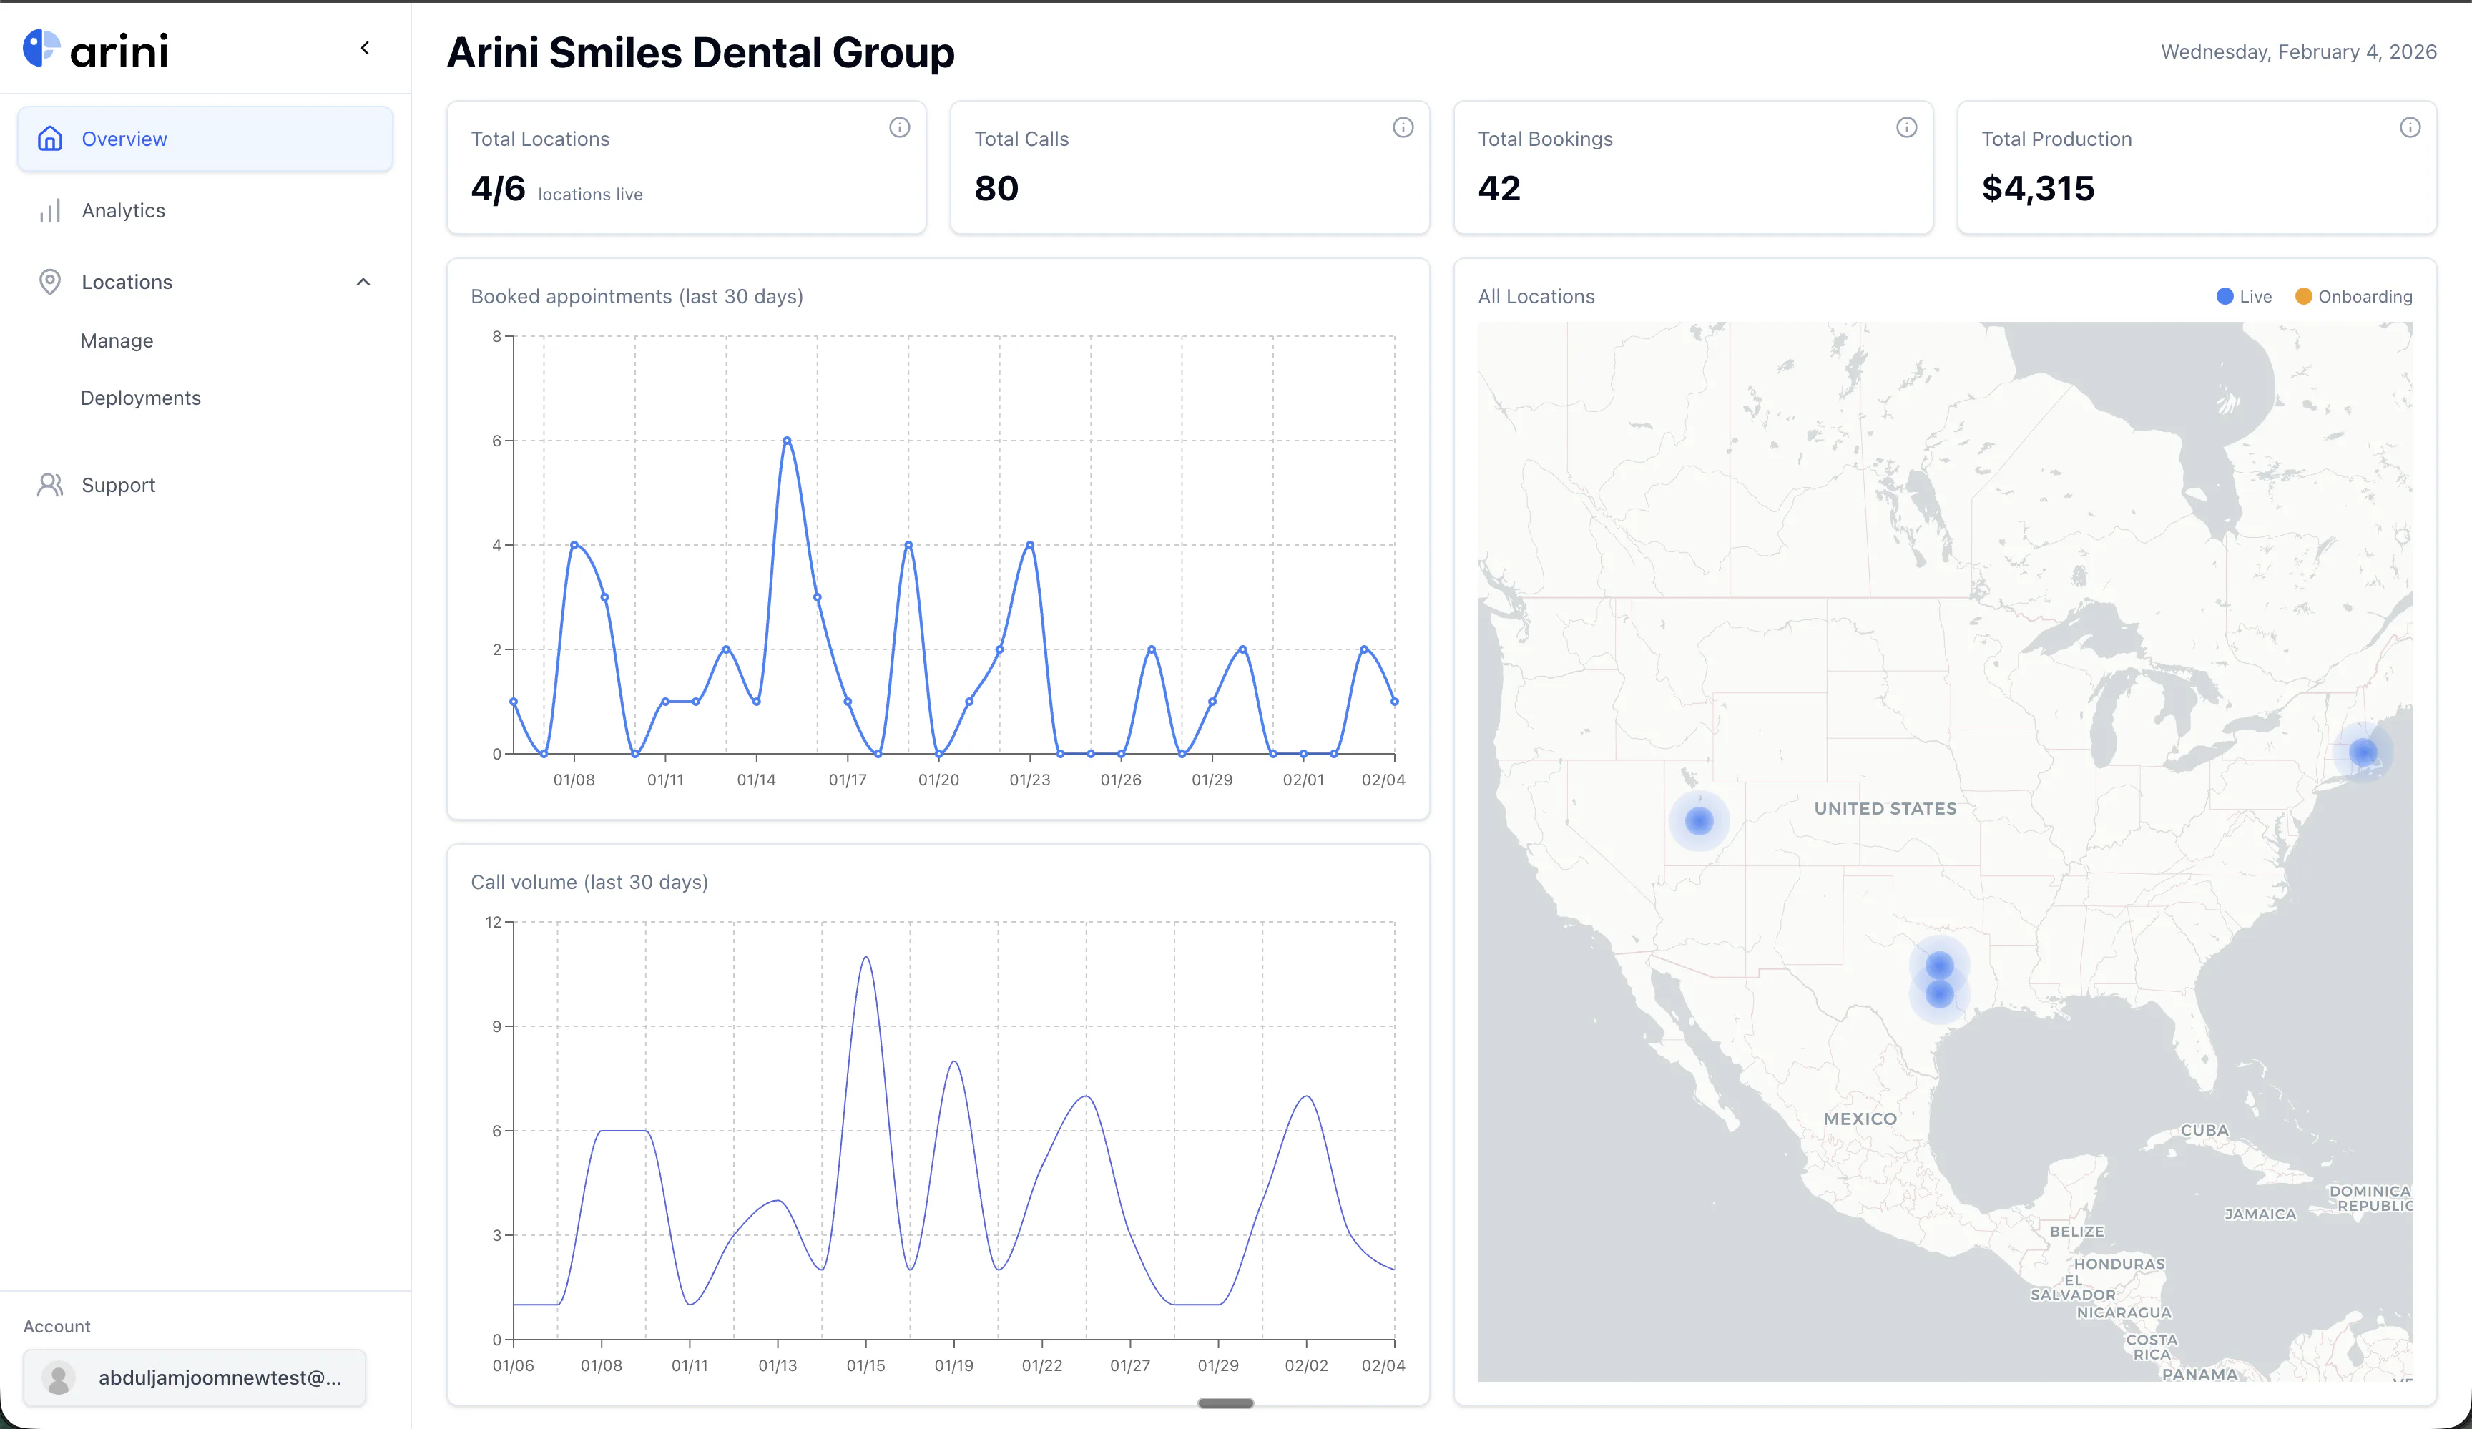Select the upper Texas location marker
The image size is (2472, 1429).
(1939, 965)
